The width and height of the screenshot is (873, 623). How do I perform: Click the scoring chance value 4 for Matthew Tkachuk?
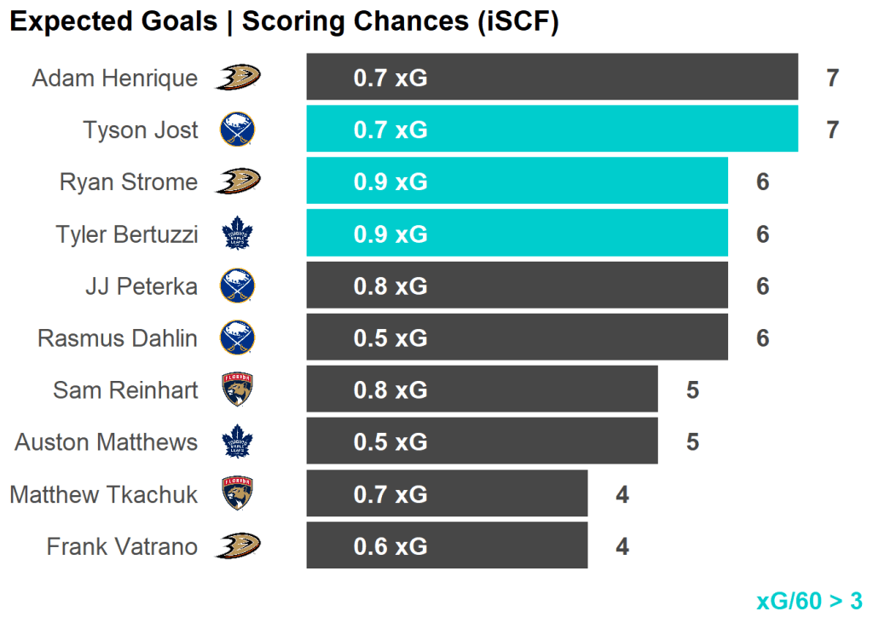(622, 494)
